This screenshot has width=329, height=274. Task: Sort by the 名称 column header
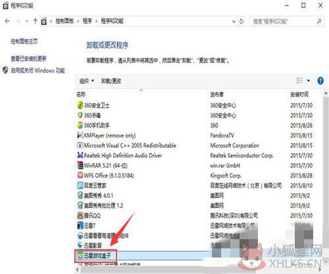tap(81, 95)
